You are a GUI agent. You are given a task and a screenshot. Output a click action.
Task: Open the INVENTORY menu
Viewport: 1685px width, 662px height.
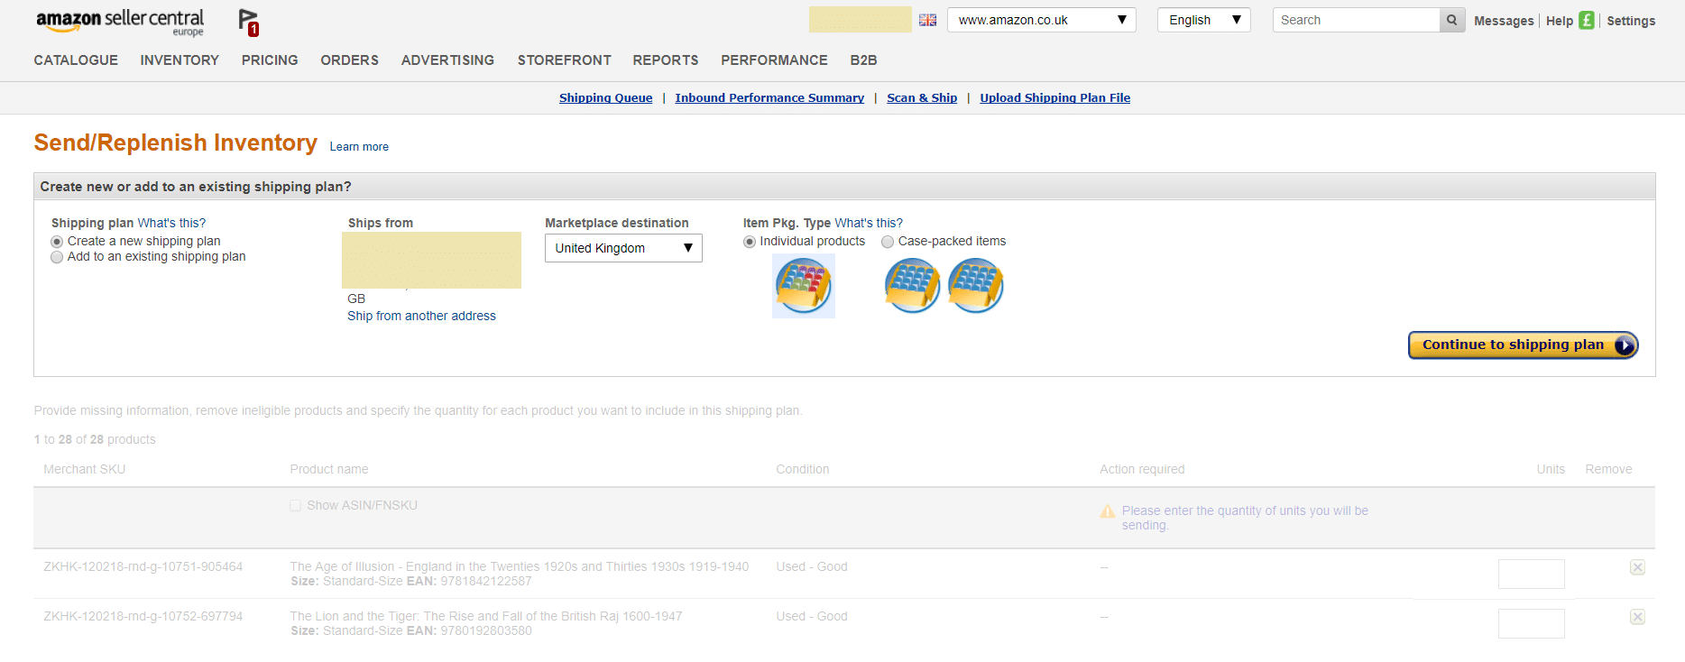pyautogui.click(x=180, y=60)
